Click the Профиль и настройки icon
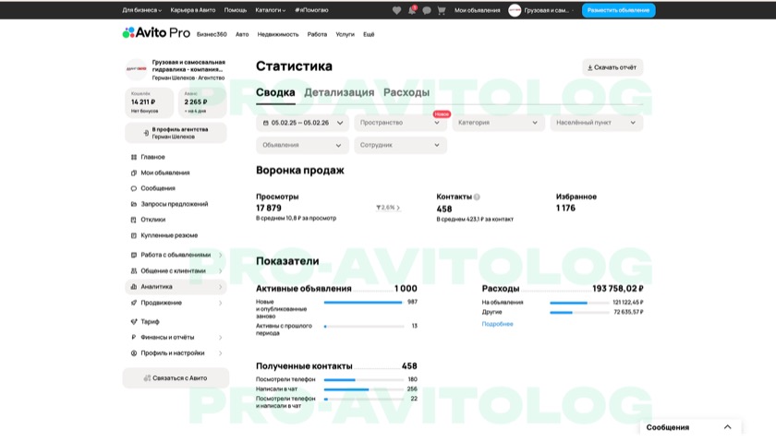776x442 pixels. click(x=134, y=353)
